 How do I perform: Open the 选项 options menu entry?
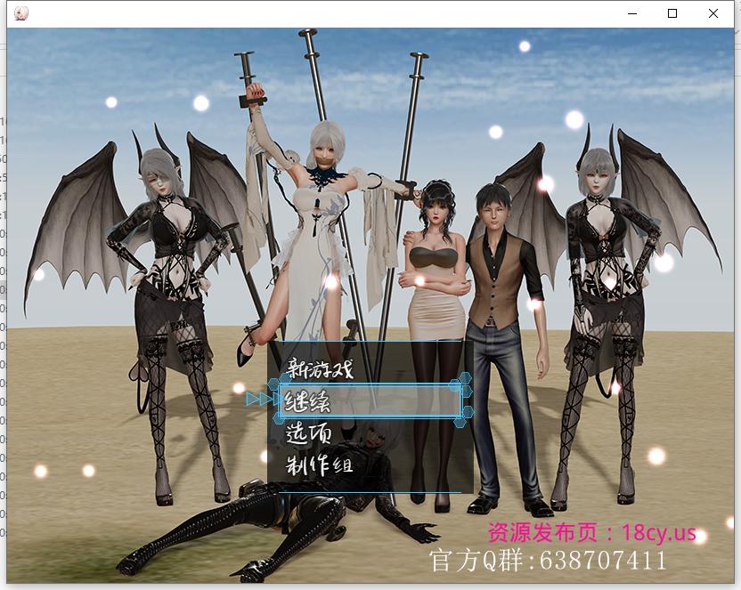tap(308, 433)
